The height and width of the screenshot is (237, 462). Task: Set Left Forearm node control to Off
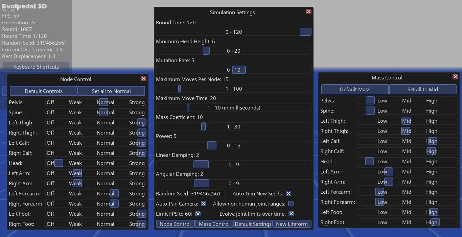[x=50, y=193]
